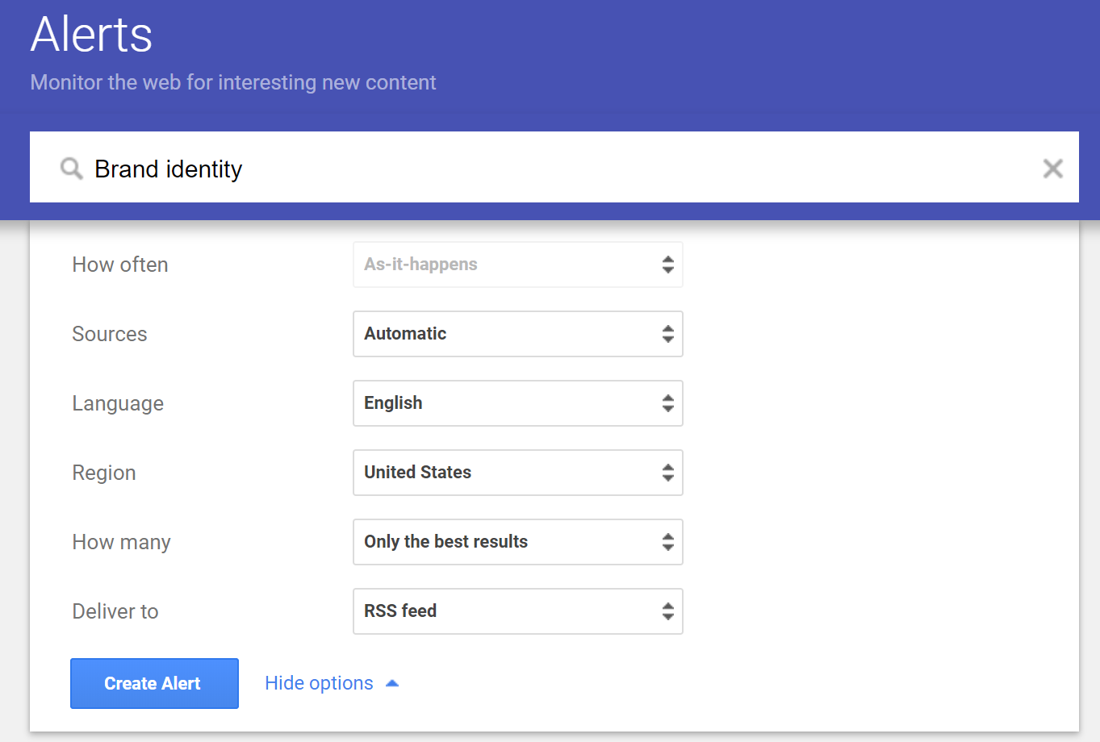
Task: Click the Alerts page title
Action: click(90, 34)
